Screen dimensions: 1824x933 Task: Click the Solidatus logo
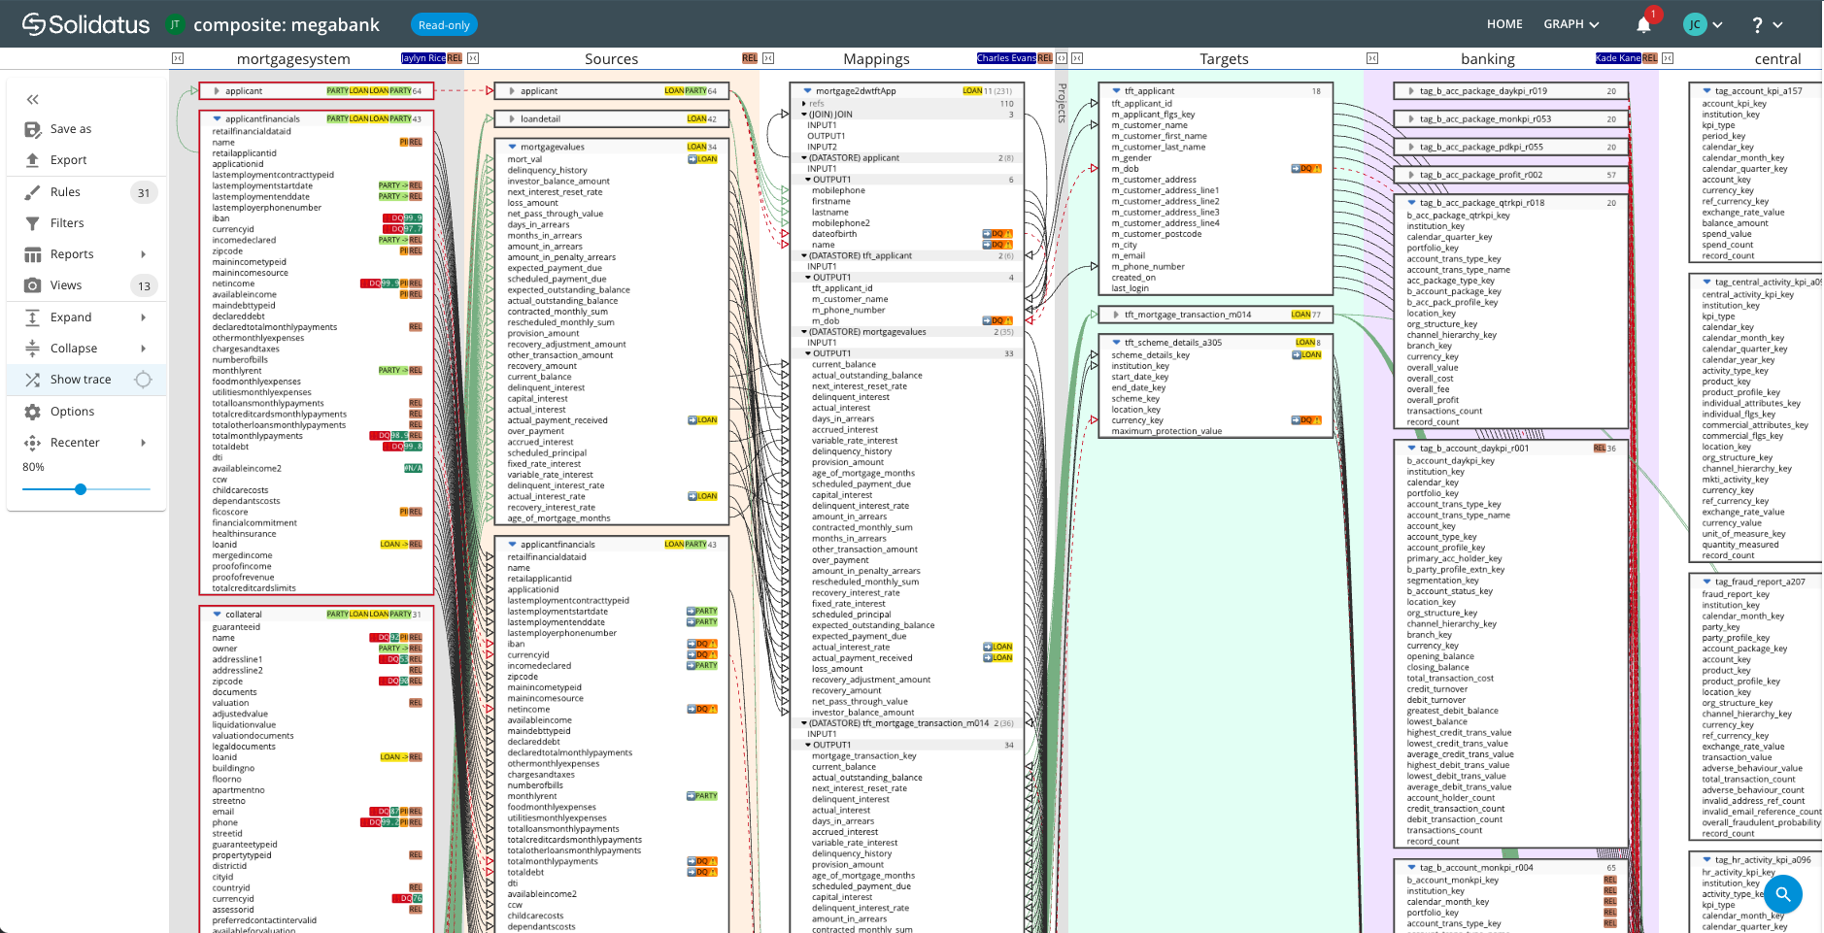85,24
